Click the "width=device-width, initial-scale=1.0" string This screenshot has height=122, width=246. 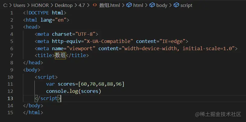click(x=178, y=48)
